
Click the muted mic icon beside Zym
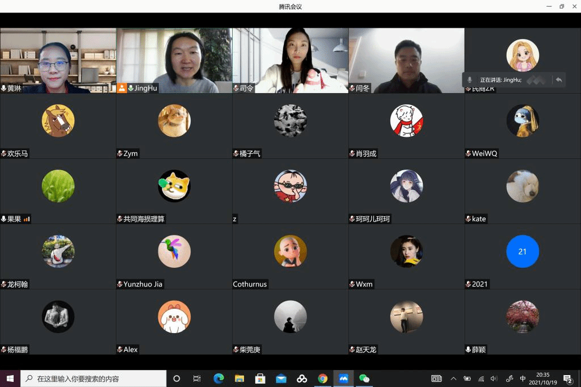120,154
